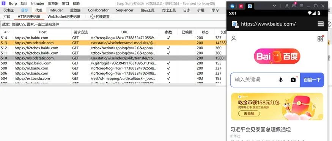Click the Burp Suite logo icon
The width and height of the screenshot is (332, 141).
coord(4,3)
